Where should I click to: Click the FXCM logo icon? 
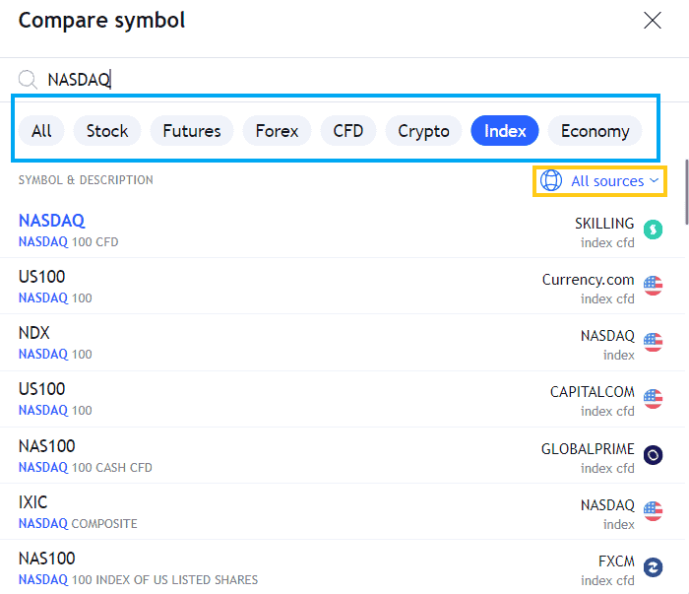(653, 567)
